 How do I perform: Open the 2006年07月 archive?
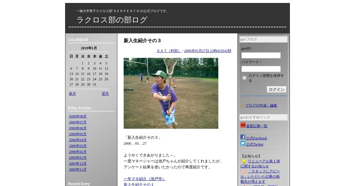(78, 122)
